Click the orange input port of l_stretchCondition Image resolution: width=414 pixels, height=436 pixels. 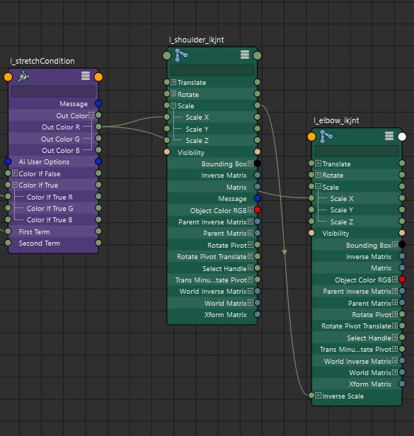pyautogui.click(x=8, y=77)
